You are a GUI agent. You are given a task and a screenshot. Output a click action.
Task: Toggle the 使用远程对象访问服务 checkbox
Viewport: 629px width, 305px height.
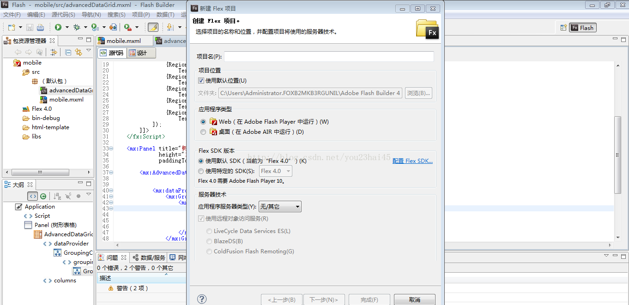click(x=201, y=219)
